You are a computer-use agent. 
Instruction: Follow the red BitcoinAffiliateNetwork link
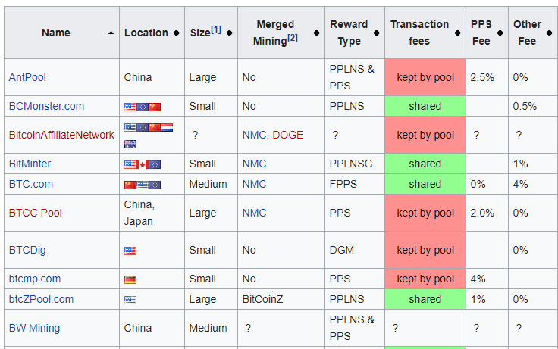pyautogui.click(x=61, y=135)
